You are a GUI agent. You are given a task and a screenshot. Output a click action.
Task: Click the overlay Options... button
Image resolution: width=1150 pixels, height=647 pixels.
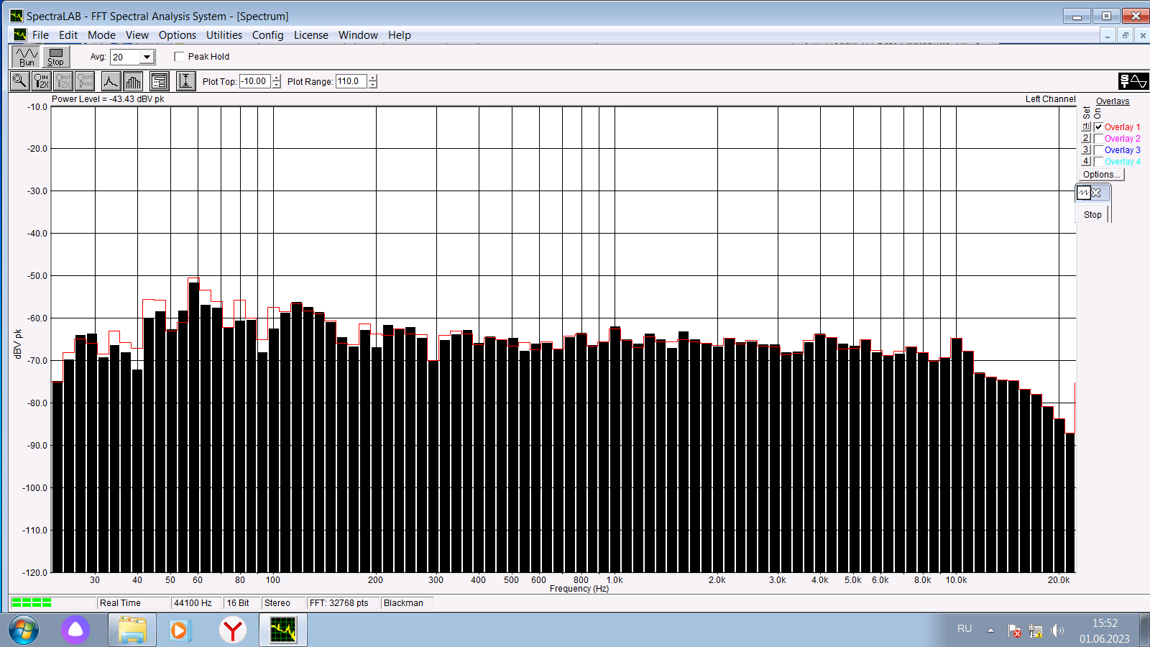pyautogui.click(x=1101, y=175)
